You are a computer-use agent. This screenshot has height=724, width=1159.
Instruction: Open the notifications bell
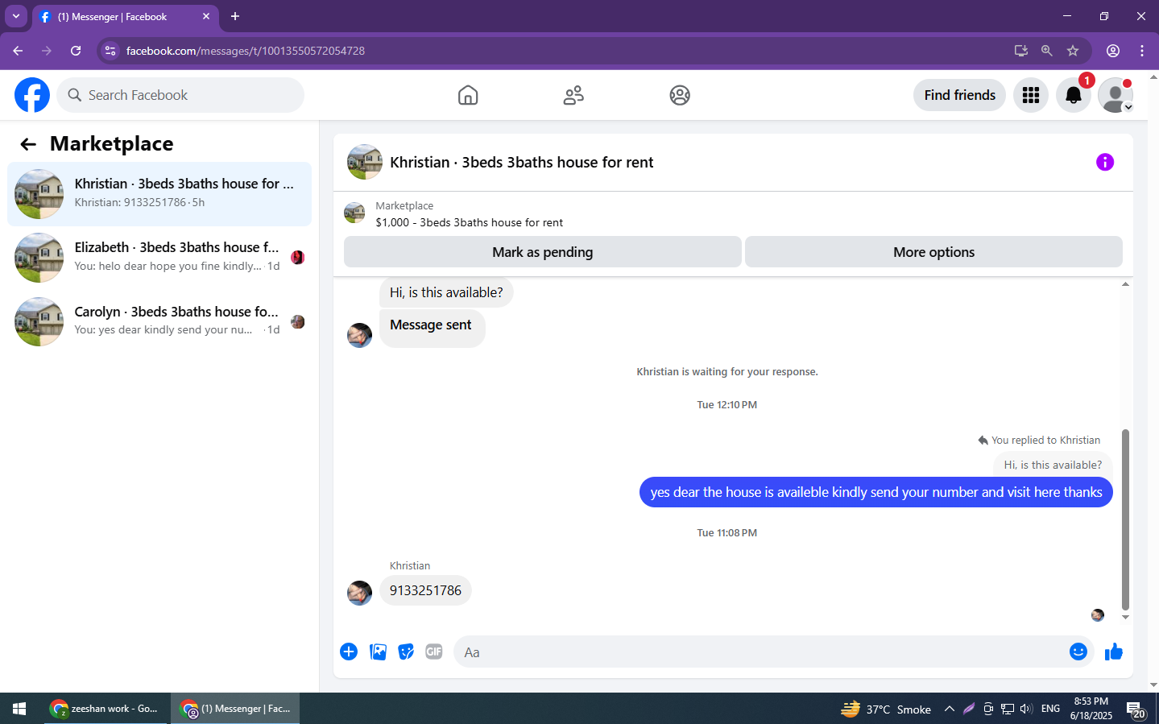click(x=1074, y=95)
